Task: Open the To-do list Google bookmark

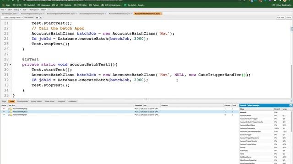Action: (134, 5)
